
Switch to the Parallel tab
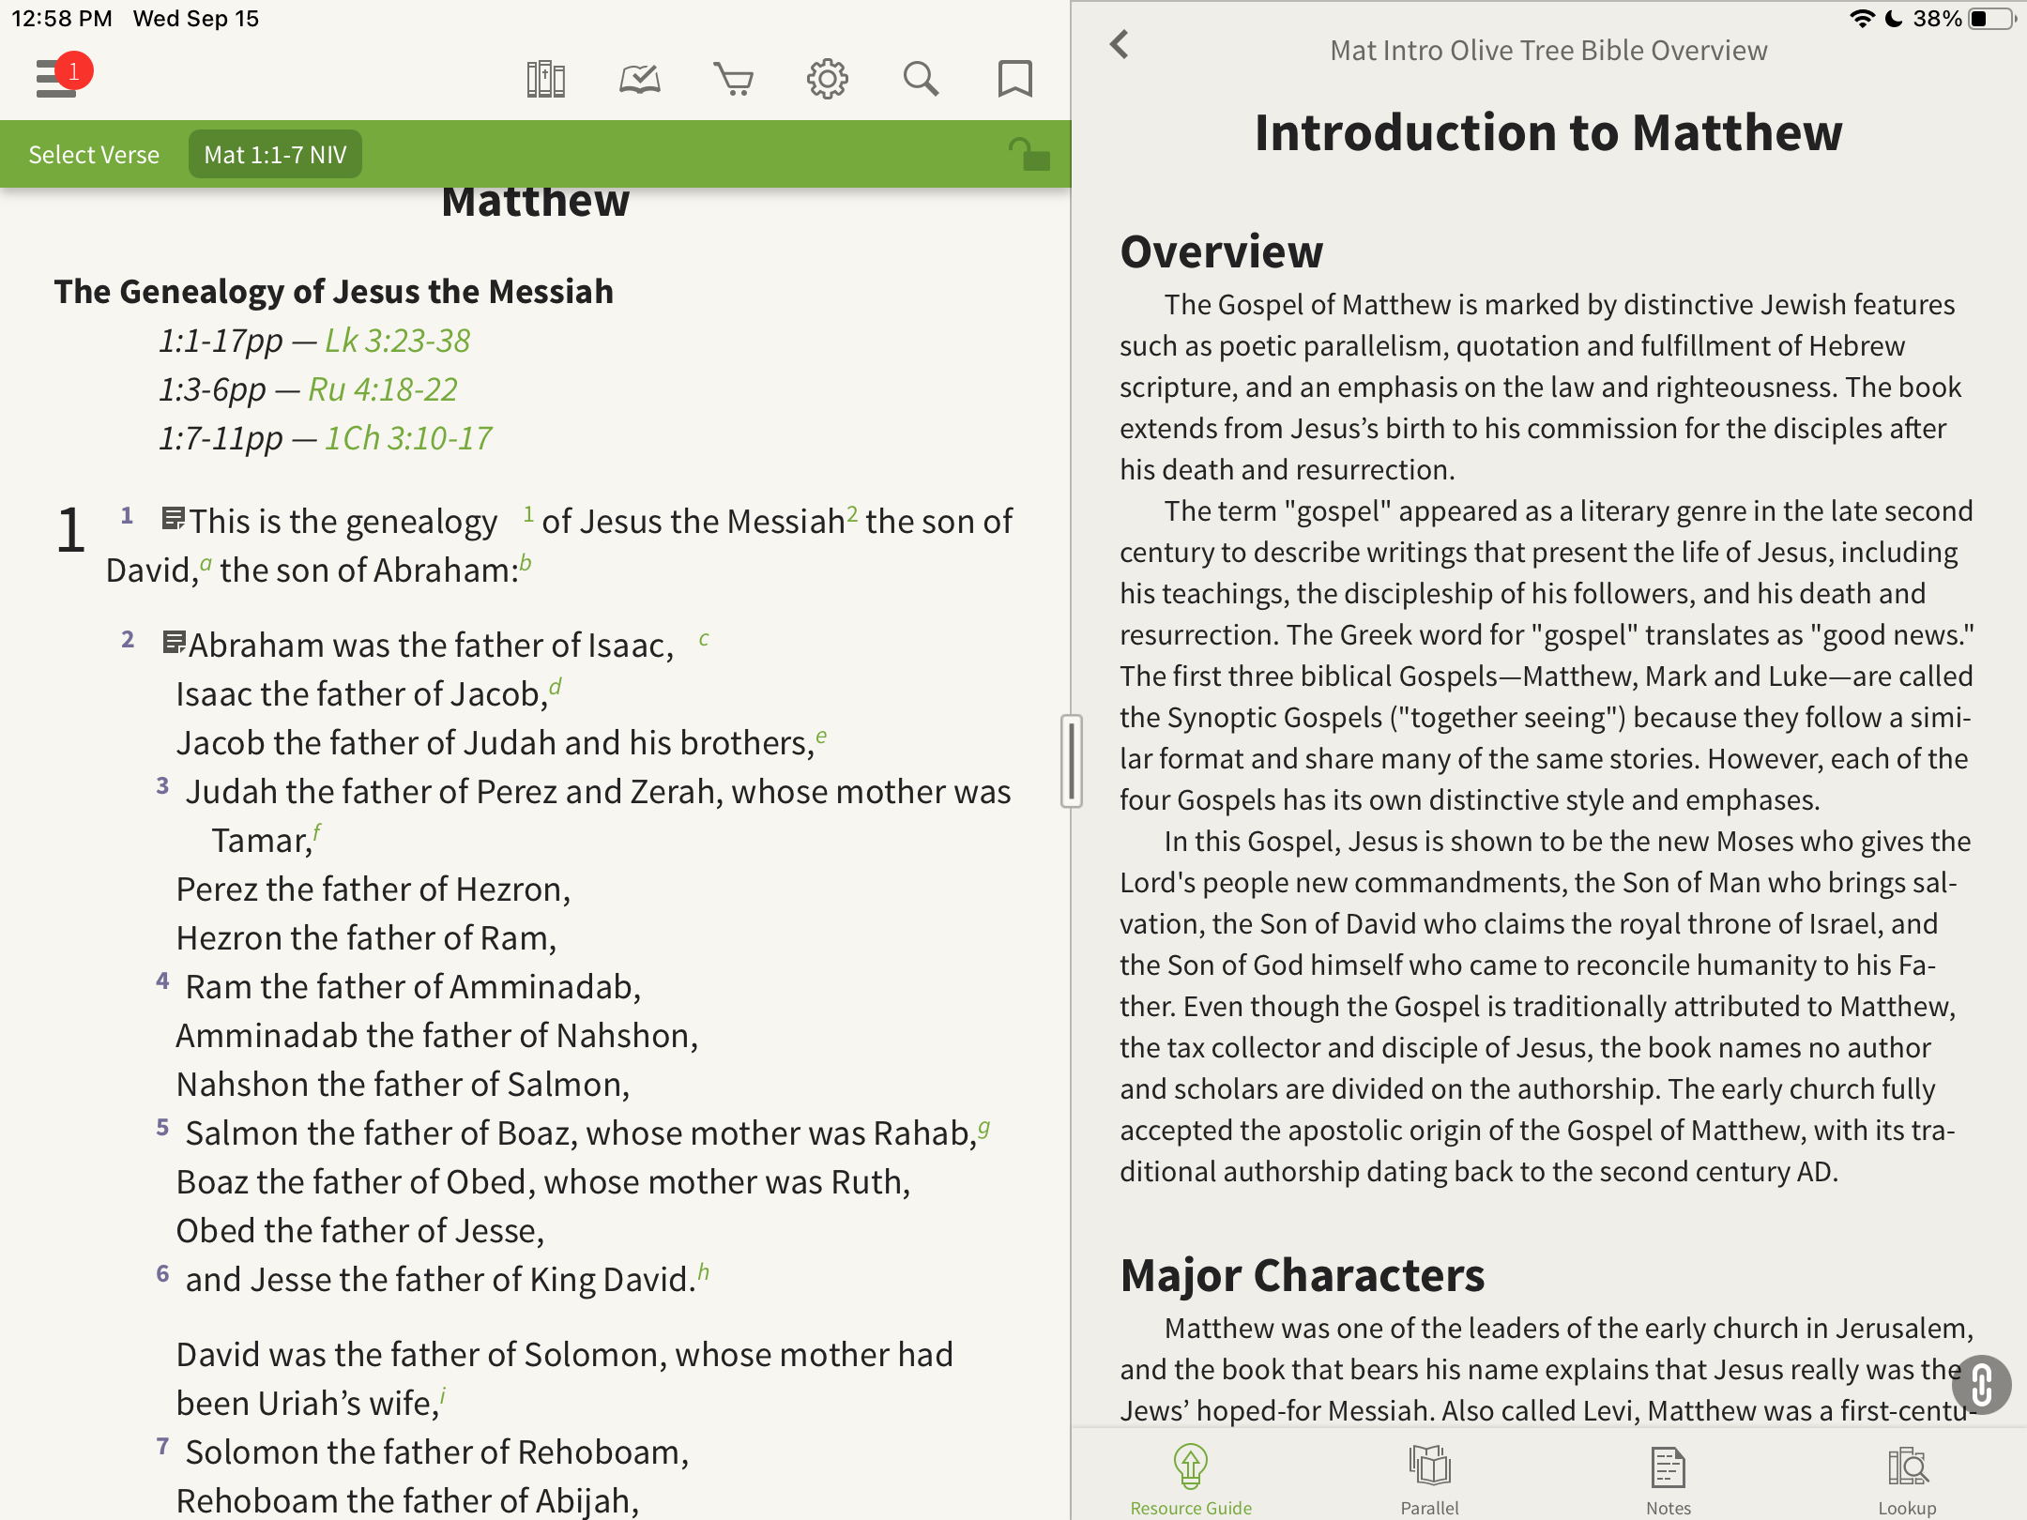pyautogui.click(x=1429, y=1481)
